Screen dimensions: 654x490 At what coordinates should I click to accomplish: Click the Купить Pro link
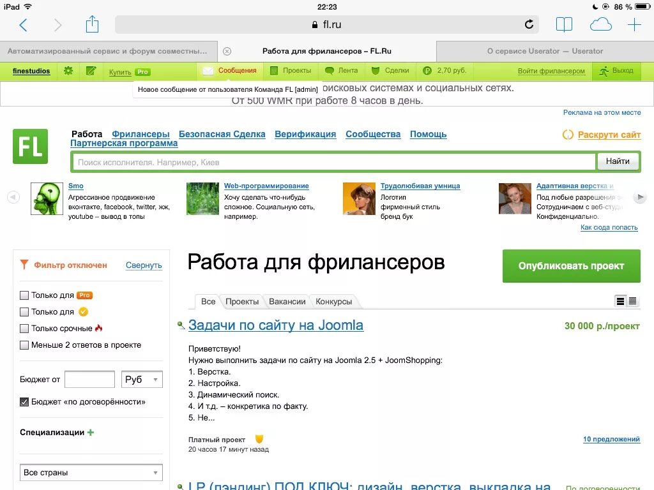coord(120,71)
